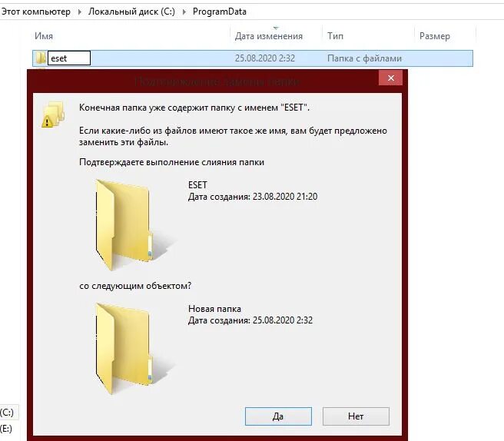
Task: Click the warning folder icon in dialog
Action: [53, 114]
